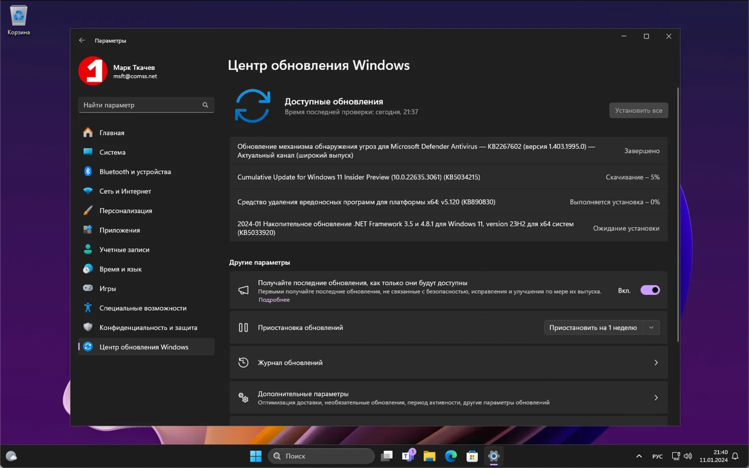Open Microsoft Edge from taskbar
Viewport: 749px width, 468px height.
pyautogui.click(x=450, y=456)
